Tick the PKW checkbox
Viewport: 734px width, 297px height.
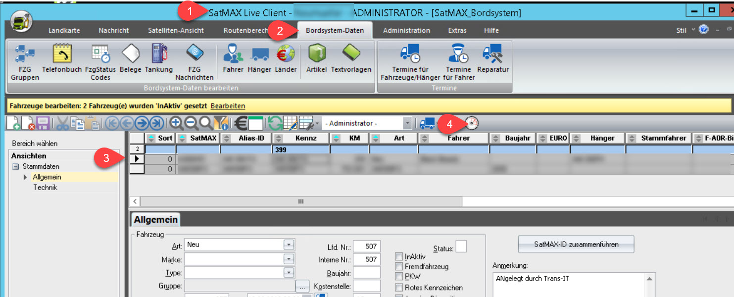[x=399, y=276]
